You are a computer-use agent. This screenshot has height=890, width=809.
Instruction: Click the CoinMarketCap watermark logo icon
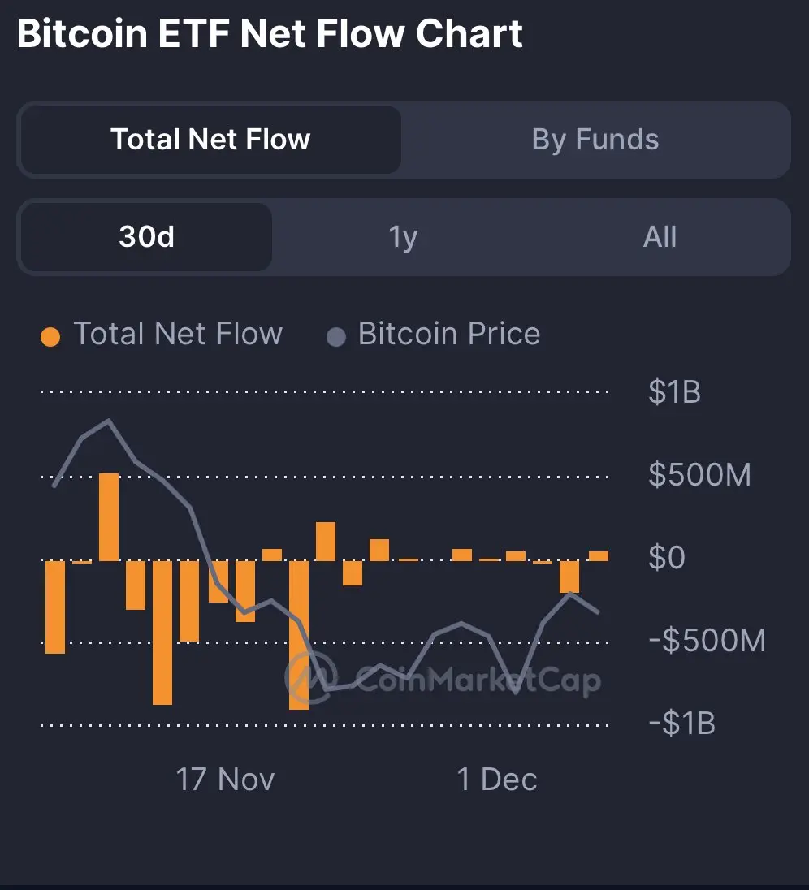[x=310, y=678]
